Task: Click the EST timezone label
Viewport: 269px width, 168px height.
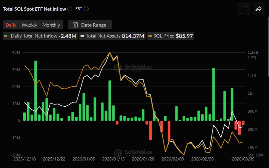Action: tap(78, 9)
